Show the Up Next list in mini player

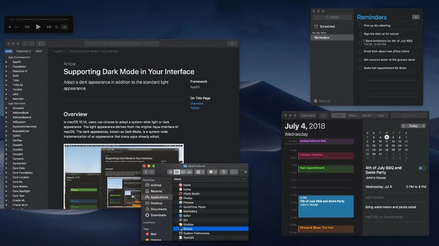(x=65, y=27)
